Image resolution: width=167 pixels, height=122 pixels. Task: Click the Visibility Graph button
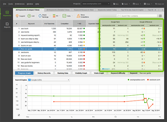click(81, 73)
